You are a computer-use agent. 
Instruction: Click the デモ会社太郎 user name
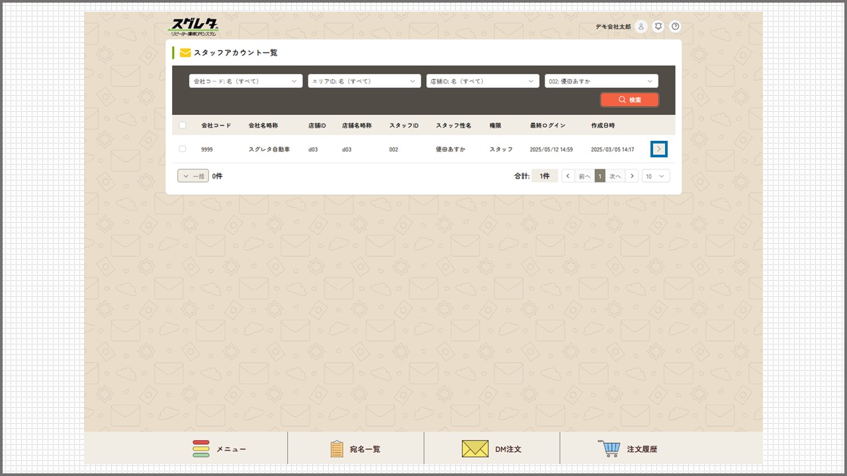[x=613, y=26]
